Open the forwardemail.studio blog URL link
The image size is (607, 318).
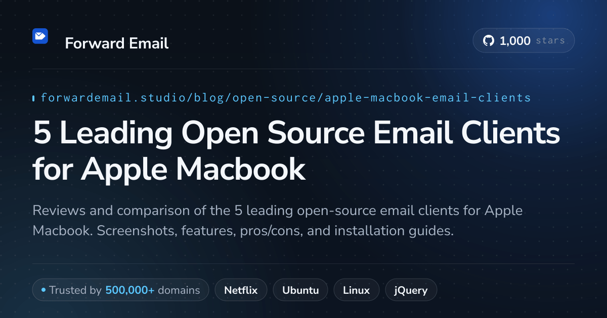(x=286, y=97)
